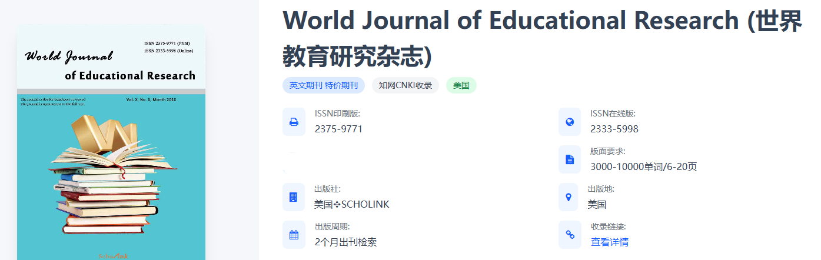Click the ISSN在线版 label
The image size is (821, 260).
[613, 114]
